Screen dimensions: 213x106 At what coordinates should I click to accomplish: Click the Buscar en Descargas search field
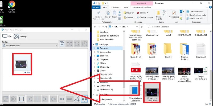pyautogui.click(x=178, y=27)
